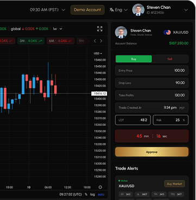
Task: Toggle log scale on chart
Action: coord(92,195)
